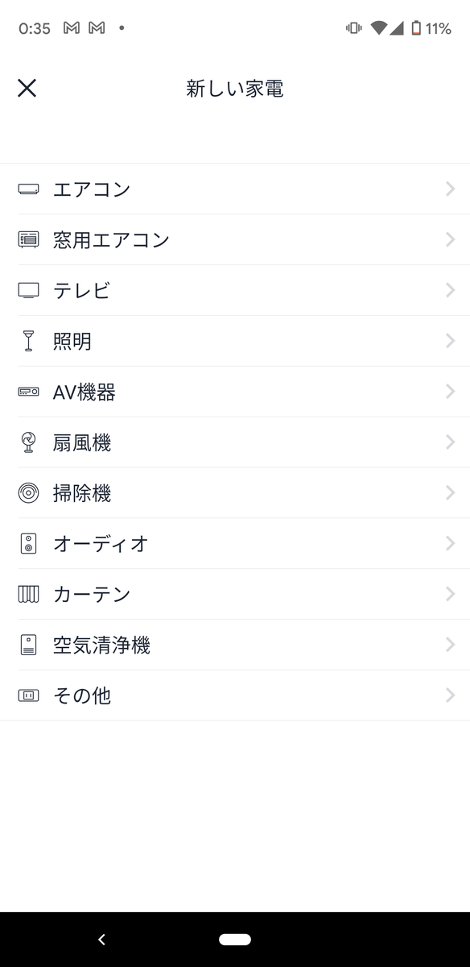
Task: Tap the 窓用エアコン window AC icon
Action: point(29,239)
